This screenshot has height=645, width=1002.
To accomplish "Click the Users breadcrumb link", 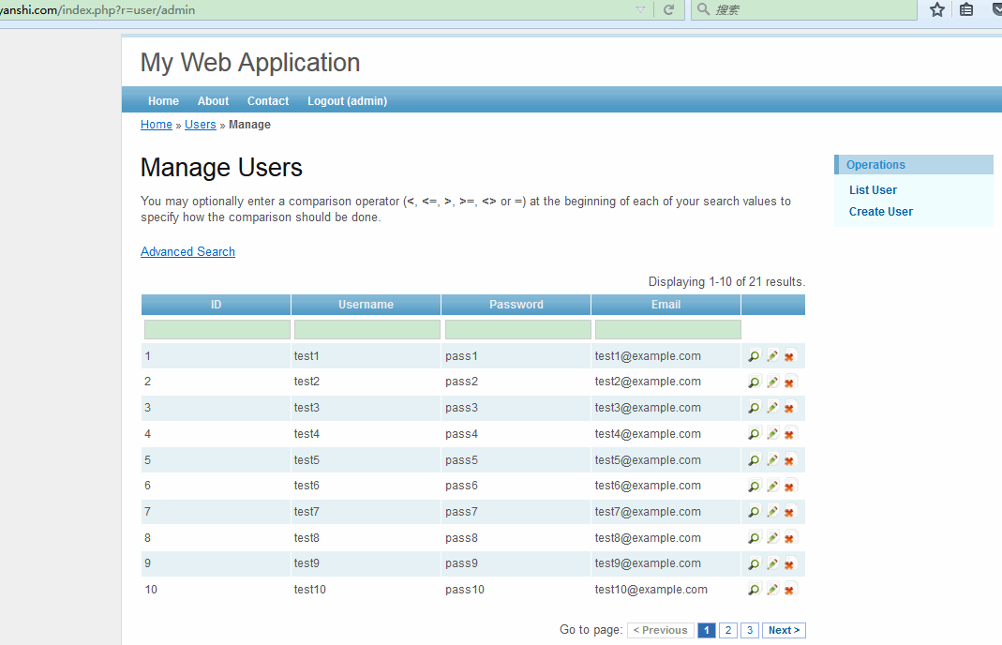I will (201, 125).
